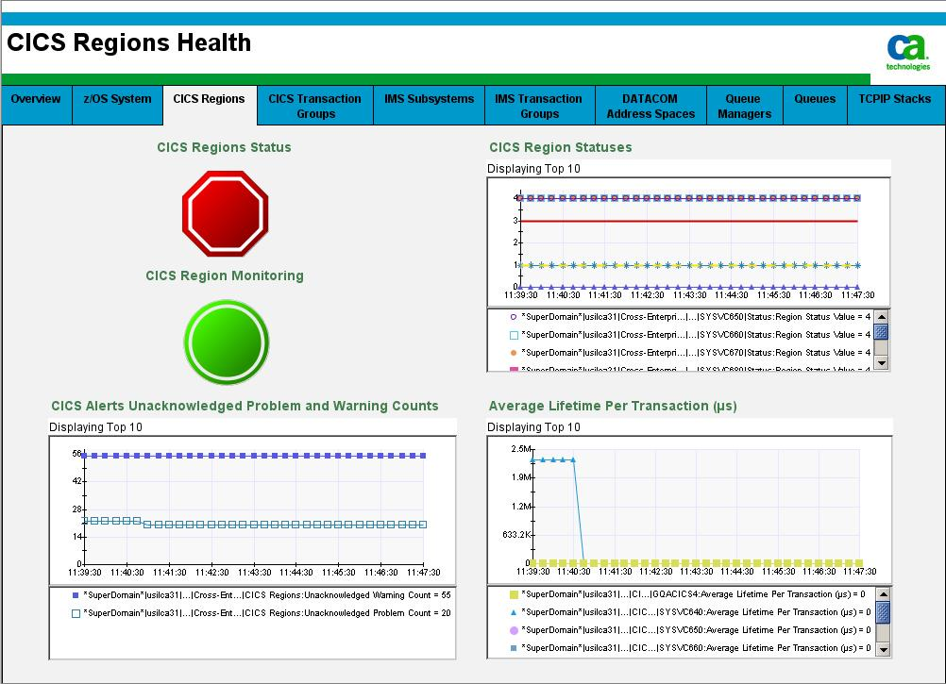
Task: Click Region Statuses legend scrollbar thumb
Action: [x=882, y=332]
